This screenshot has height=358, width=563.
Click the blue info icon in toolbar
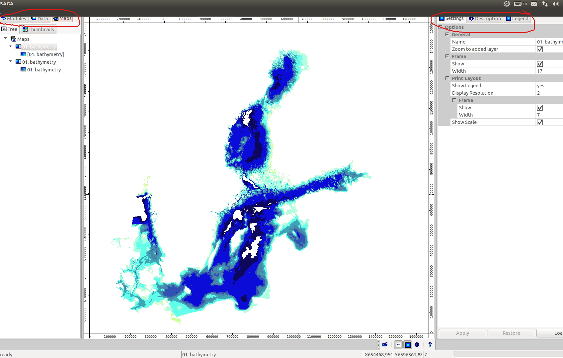click(417, 345)
